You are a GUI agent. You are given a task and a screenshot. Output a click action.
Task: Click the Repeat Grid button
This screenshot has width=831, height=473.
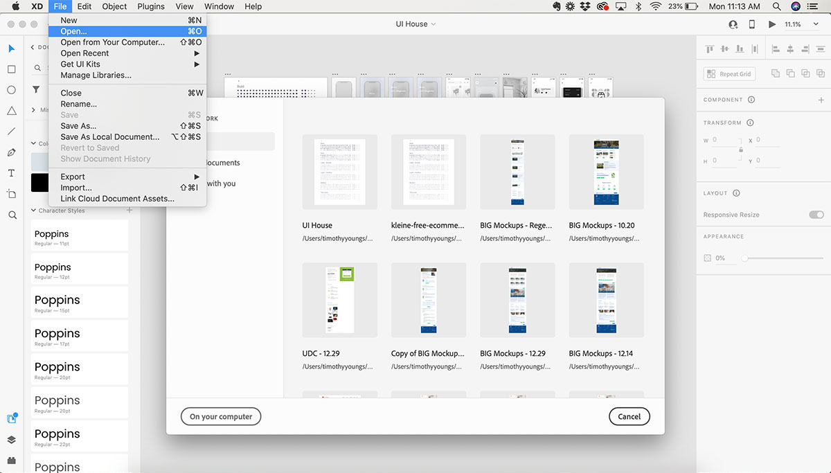pos(729,74)
